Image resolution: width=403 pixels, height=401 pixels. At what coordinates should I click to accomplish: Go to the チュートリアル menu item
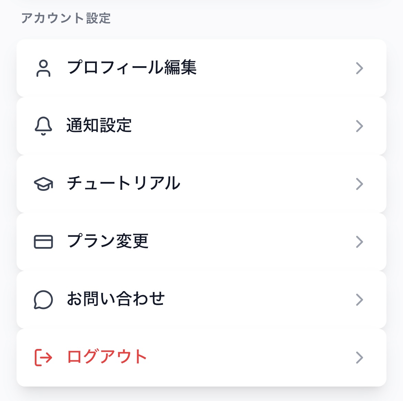123,183
